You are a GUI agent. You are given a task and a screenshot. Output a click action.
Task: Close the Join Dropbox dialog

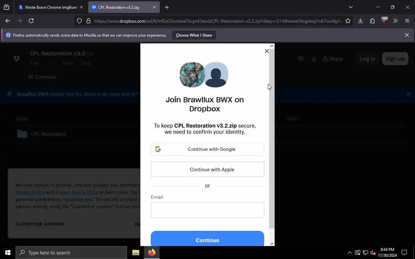point(267,51)
